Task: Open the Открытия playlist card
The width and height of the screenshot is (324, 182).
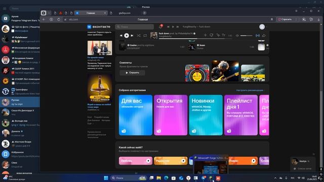Action: coord(171,115)
